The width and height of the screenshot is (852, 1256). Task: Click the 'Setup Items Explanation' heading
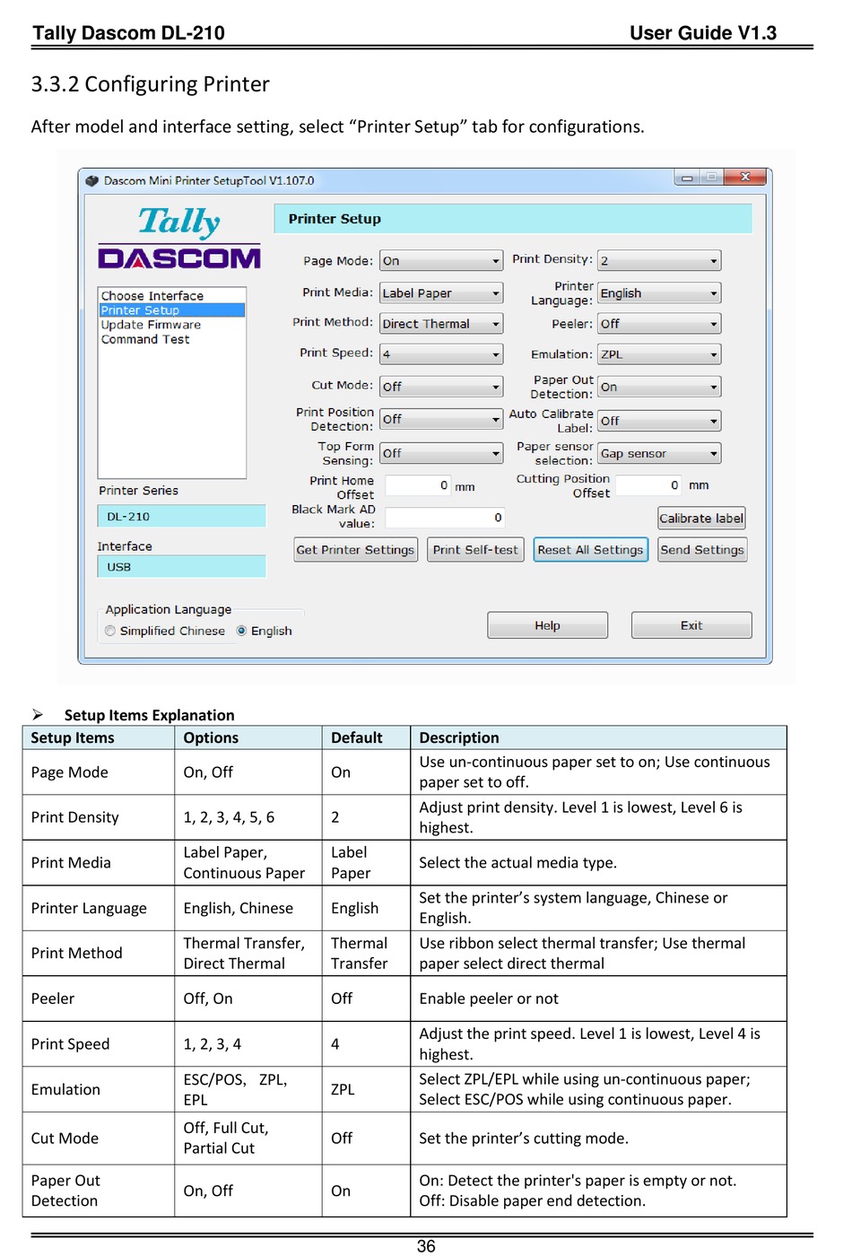point(149,715)
